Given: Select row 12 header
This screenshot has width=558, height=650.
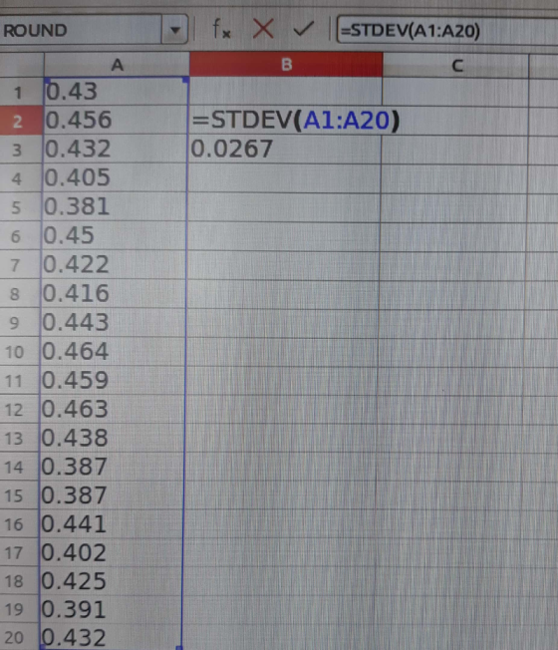Looking at the screenshot, I should [x=19, y=410].
